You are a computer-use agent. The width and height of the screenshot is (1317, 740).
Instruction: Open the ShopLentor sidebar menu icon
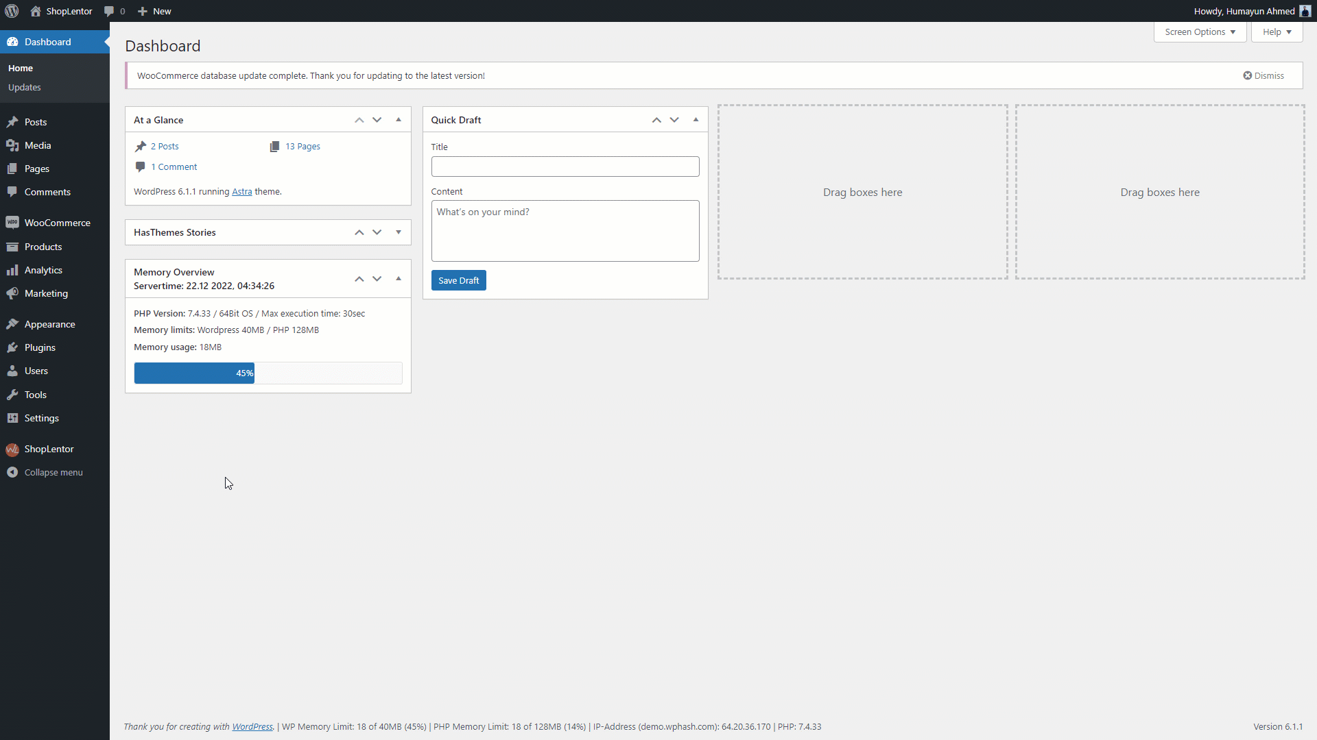click(x=12, y=449)
